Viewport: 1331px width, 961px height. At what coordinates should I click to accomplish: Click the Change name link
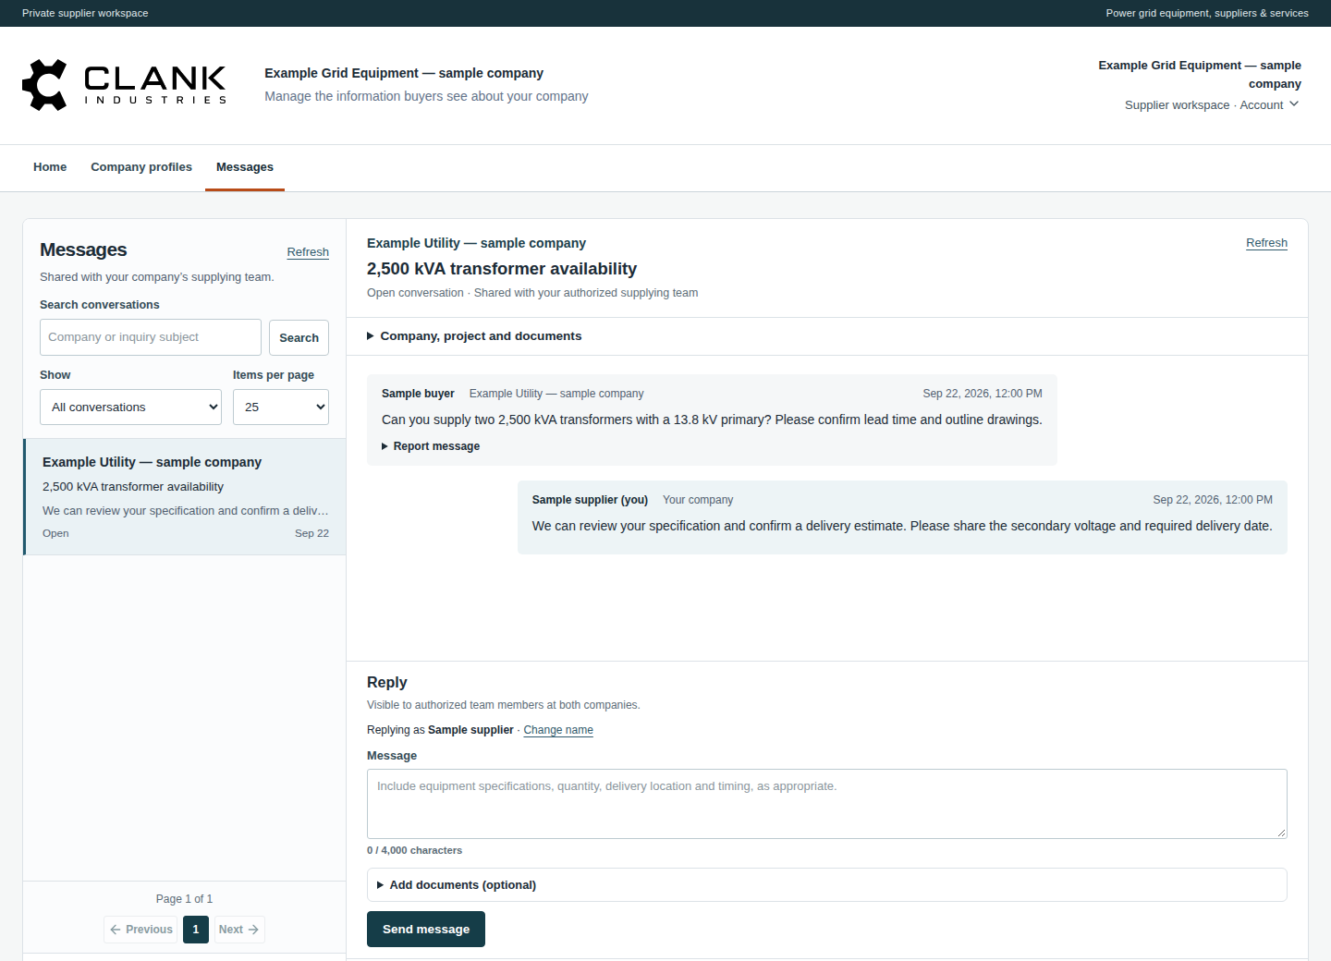click(558, 730)
